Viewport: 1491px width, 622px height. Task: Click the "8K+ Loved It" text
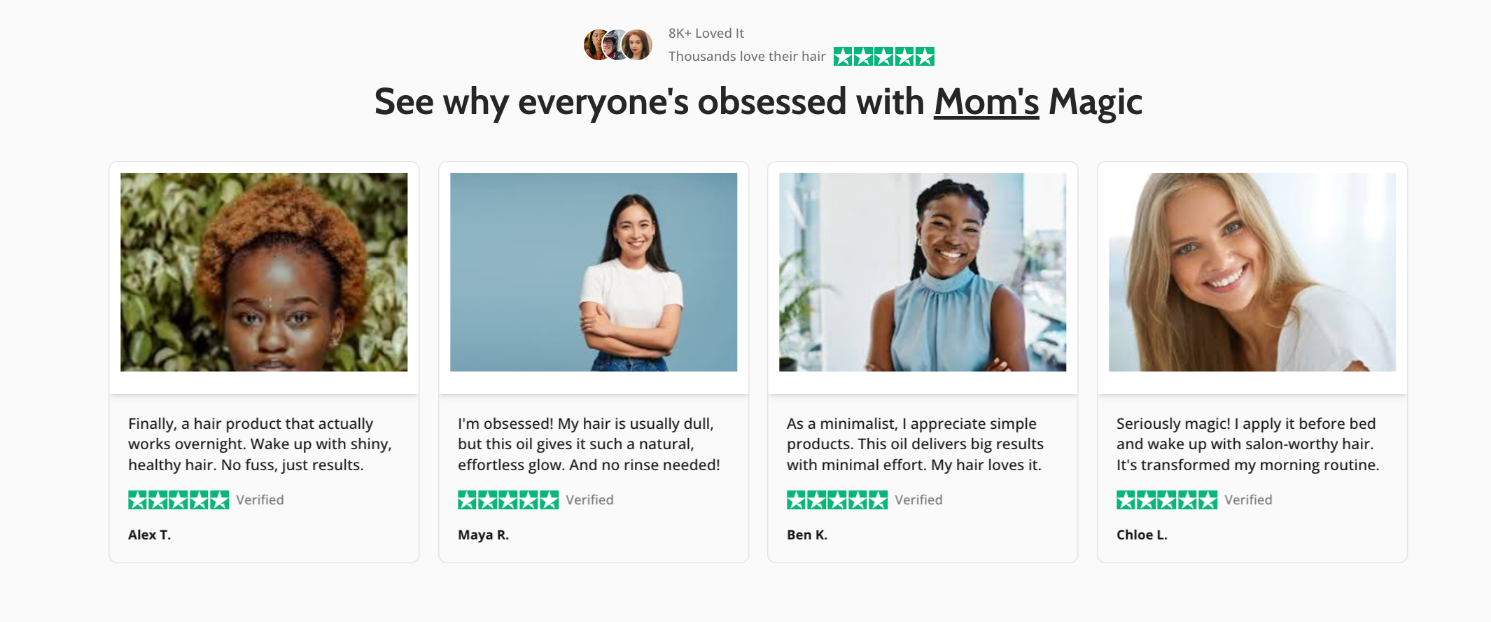[706, 33]
